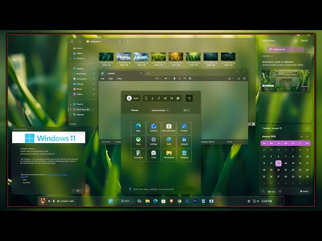Open Copilot icon on taskbar
This screenshot has width=322, height=241.
140,201
